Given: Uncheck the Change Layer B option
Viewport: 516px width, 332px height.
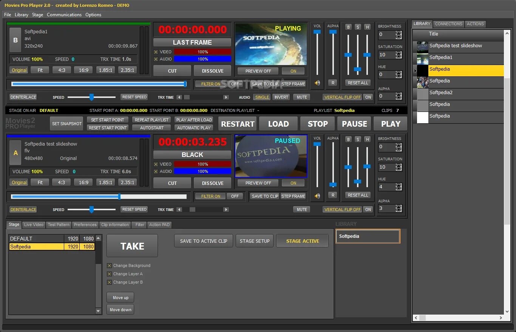Looking at the screenshot, I should [110, 282].
